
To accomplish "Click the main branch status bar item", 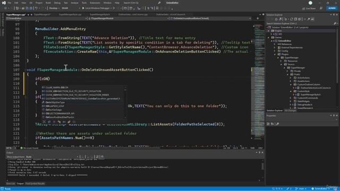I will click(x=301, y=189).
